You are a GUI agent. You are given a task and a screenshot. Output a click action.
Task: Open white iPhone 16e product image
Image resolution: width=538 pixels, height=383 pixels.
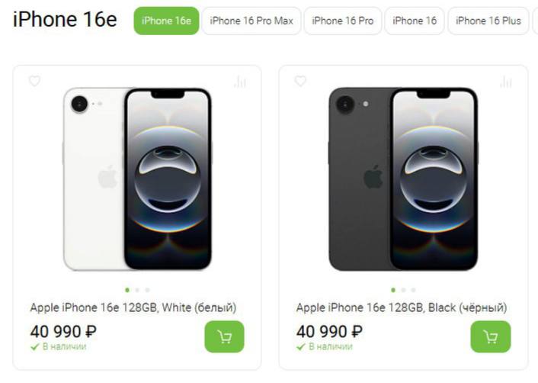pos(137,179)
